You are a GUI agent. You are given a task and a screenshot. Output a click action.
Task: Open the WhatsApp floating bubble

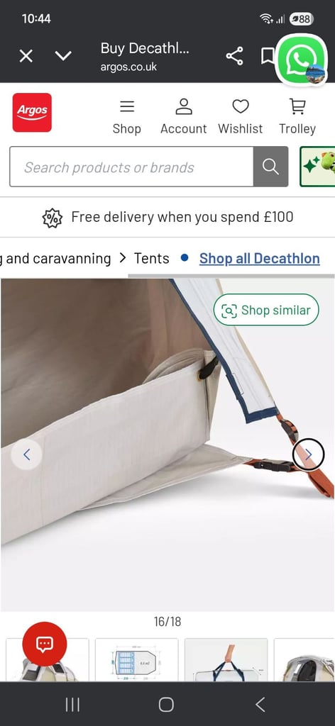click(302, 60)
